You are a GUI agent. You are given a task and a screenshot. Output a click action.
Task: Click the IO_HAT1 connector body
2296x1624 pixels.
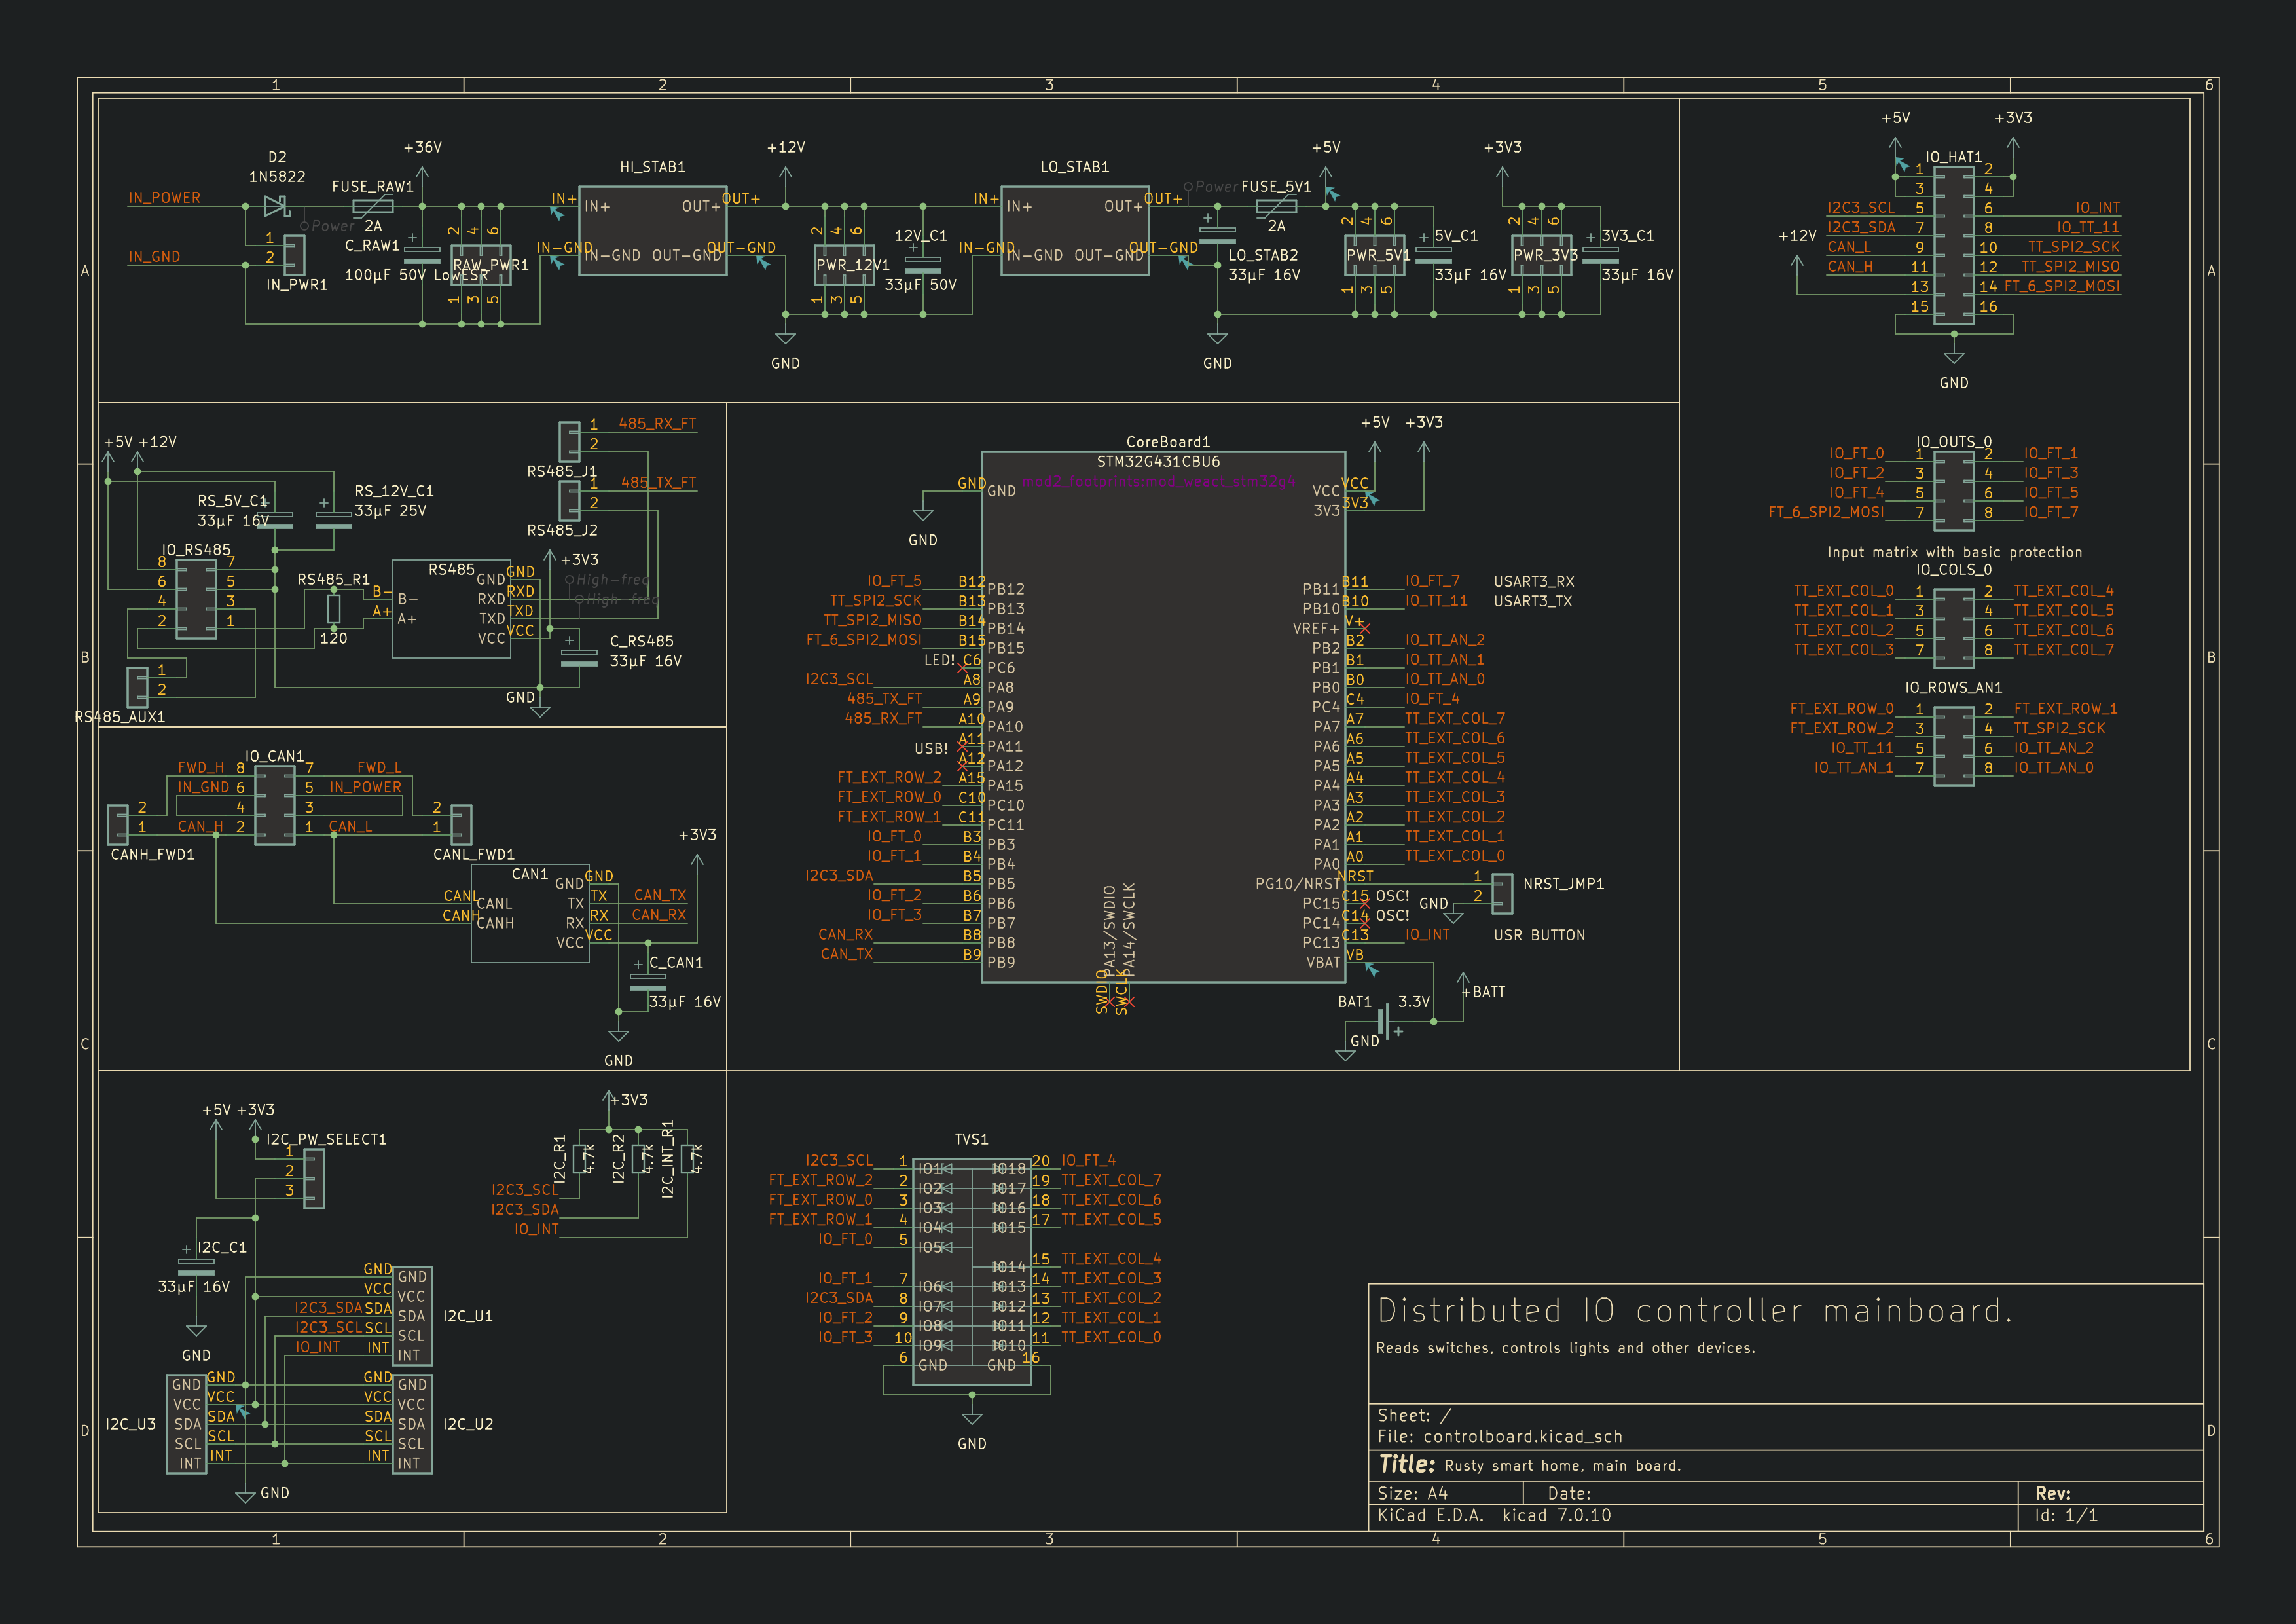point(1953,245)
